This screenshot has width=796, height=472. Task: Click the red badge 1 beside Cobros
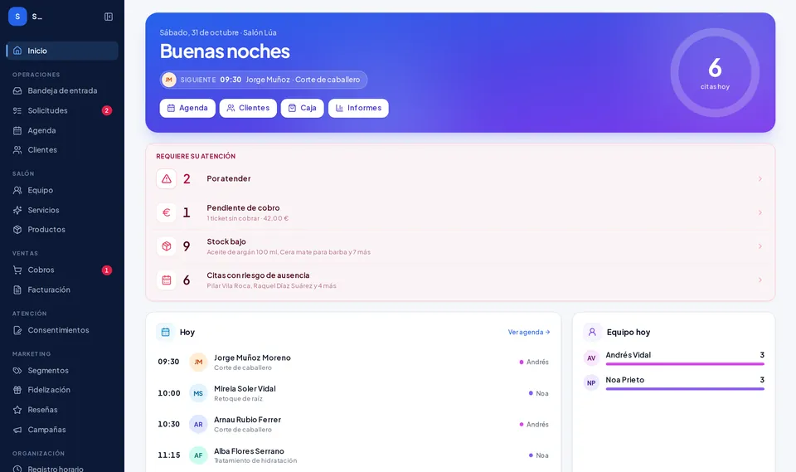coord(107,270)
